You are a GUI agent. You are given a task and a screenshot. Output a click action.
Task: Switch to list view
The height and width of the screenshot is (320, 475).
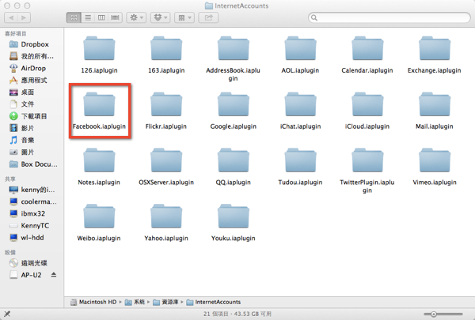(x=88, y=17)
